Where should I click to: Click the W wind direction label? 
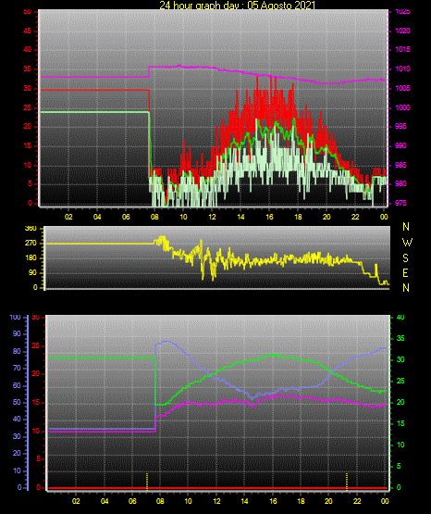coord(407,243)
